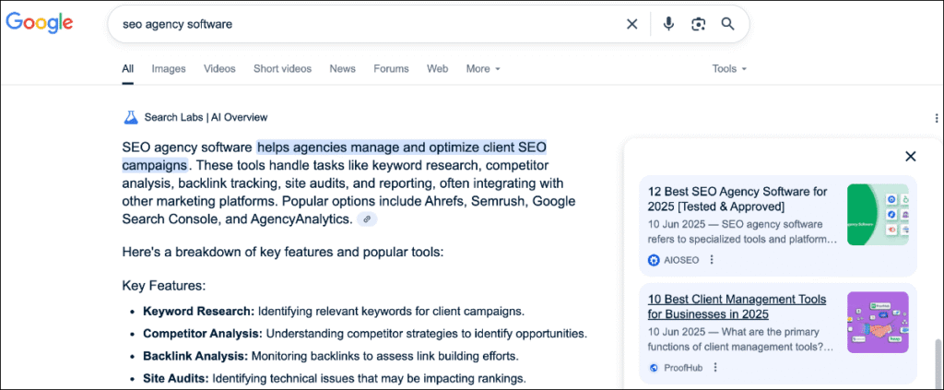
Task: Click the Google logo
Action: point(40,23)
